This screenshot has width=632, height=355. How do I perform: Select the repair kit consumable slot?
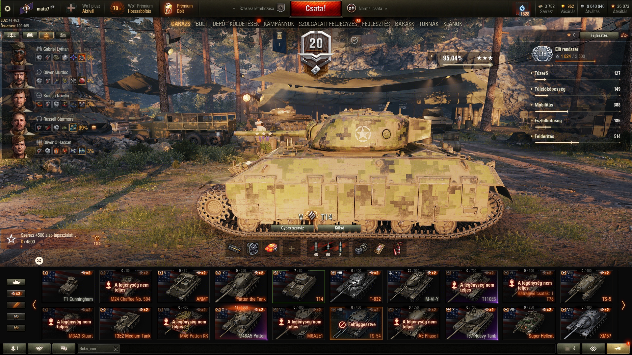point(361,249)
